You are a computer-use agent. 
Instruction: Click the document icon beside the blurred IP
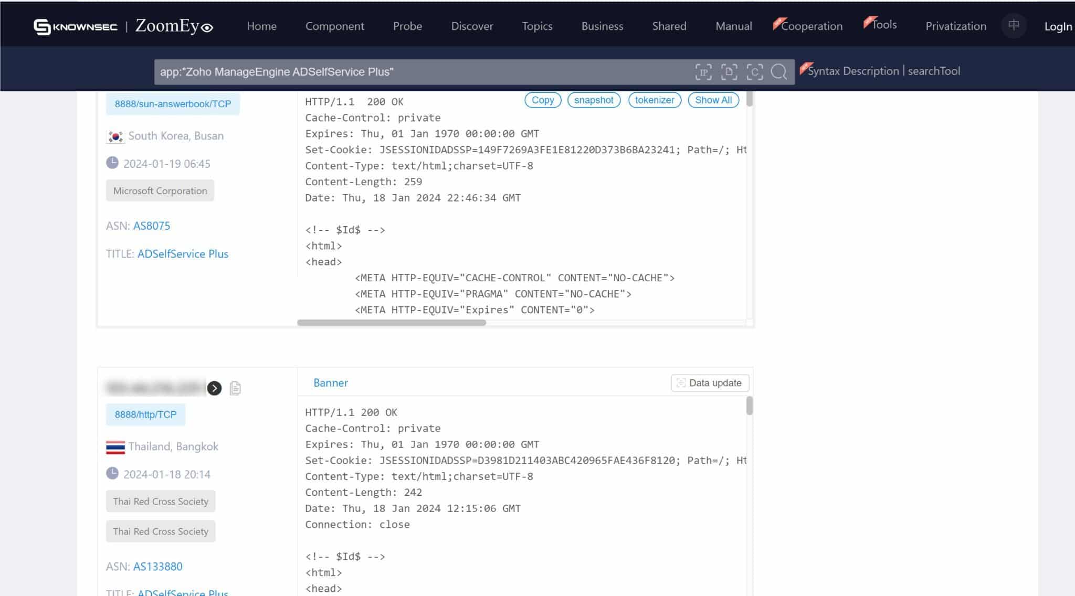click(x=235, y=388)
